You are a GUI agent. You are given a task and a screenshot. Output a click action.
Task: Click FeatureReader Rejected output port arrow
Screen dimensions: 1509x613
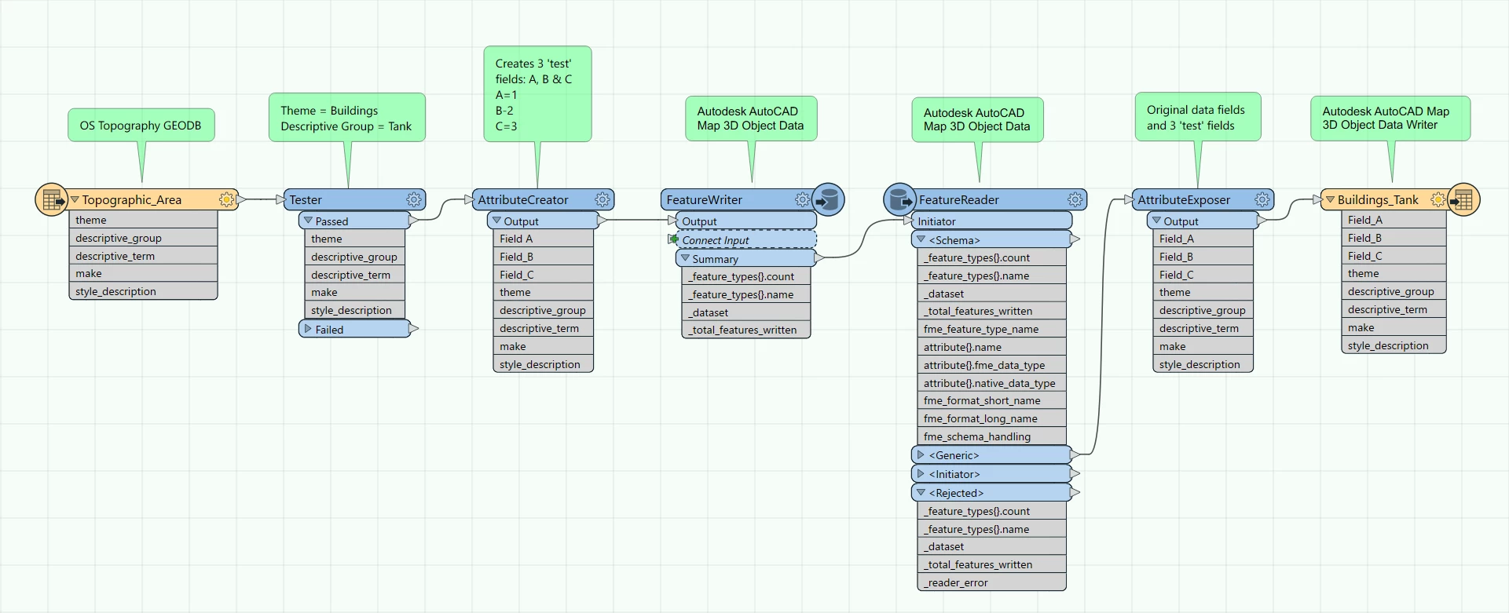pos(1075,492)
